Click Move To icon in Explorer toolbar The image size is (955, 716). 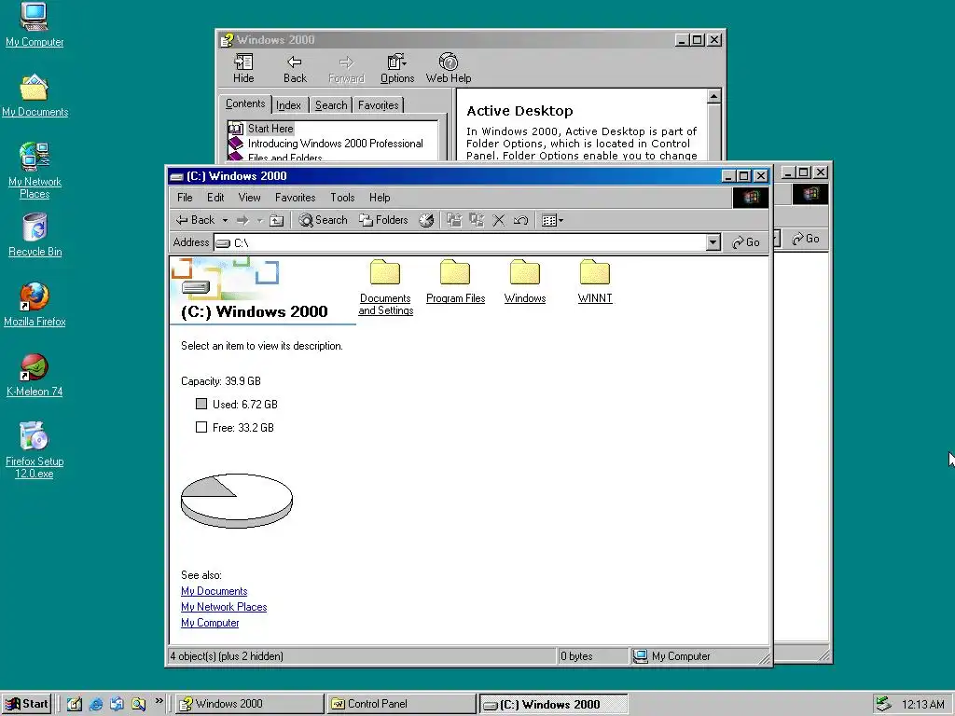click(x=454, y=220)
